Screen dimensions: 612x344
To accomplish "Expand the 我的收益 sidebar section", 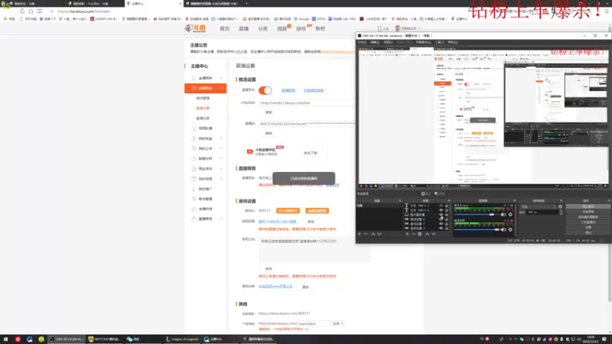I will (x=221, y=138).
